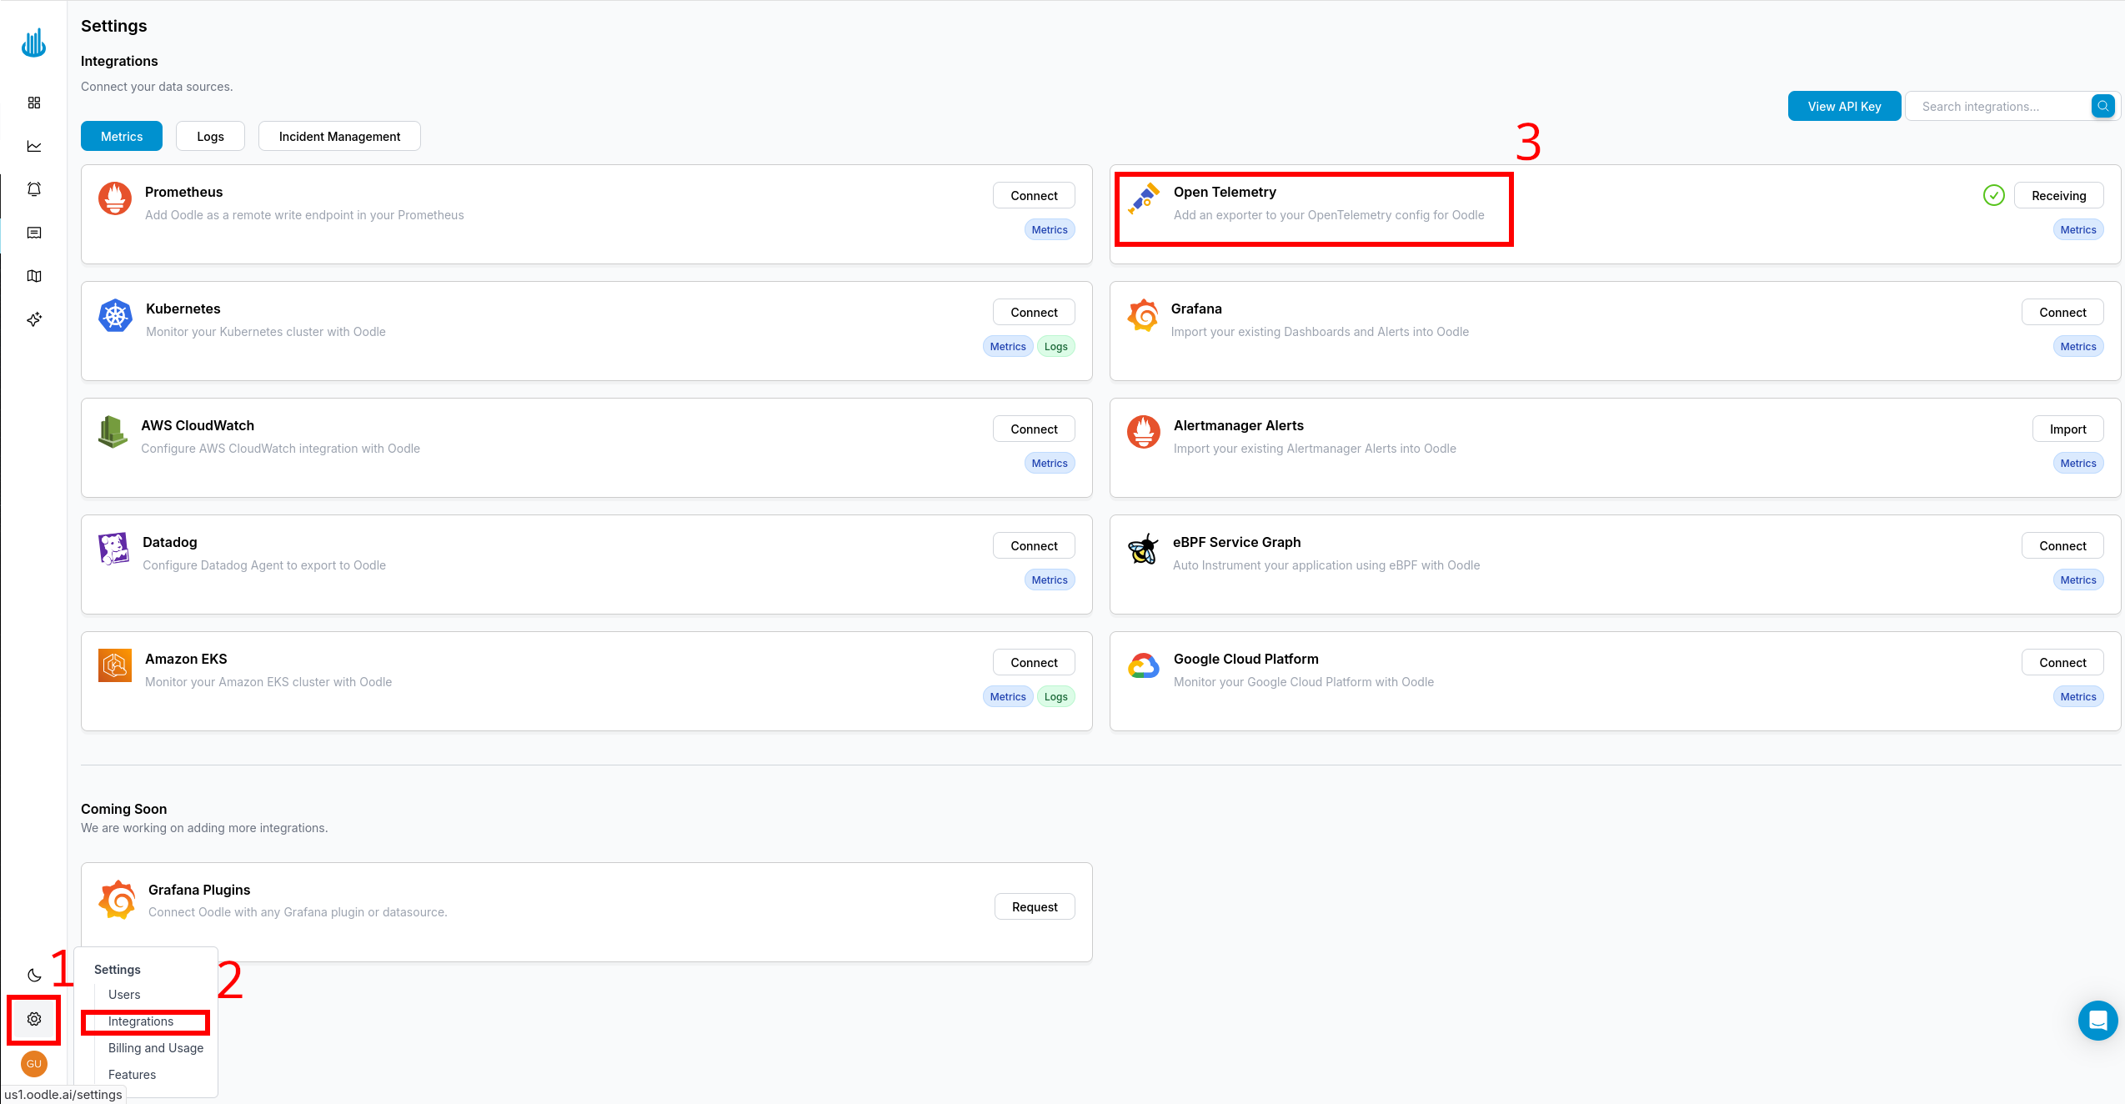Connect the Prometheus integration
This screenshot has height=1104, width=2125.
[1034, 195]
